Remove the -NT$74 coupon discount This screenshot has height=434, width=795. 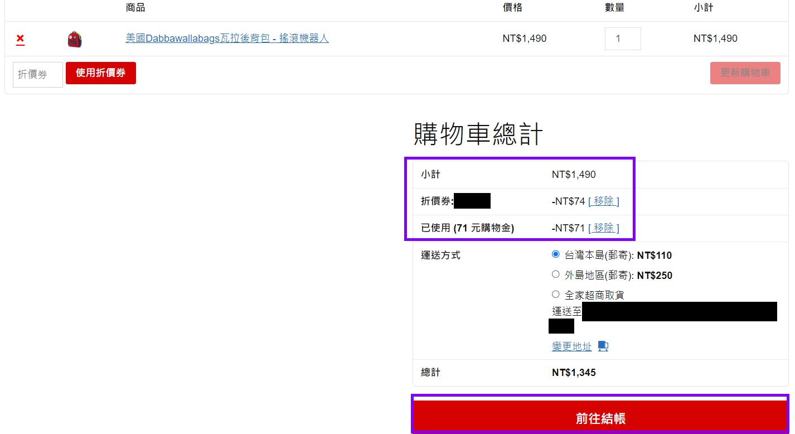click(x=603, y=201)
